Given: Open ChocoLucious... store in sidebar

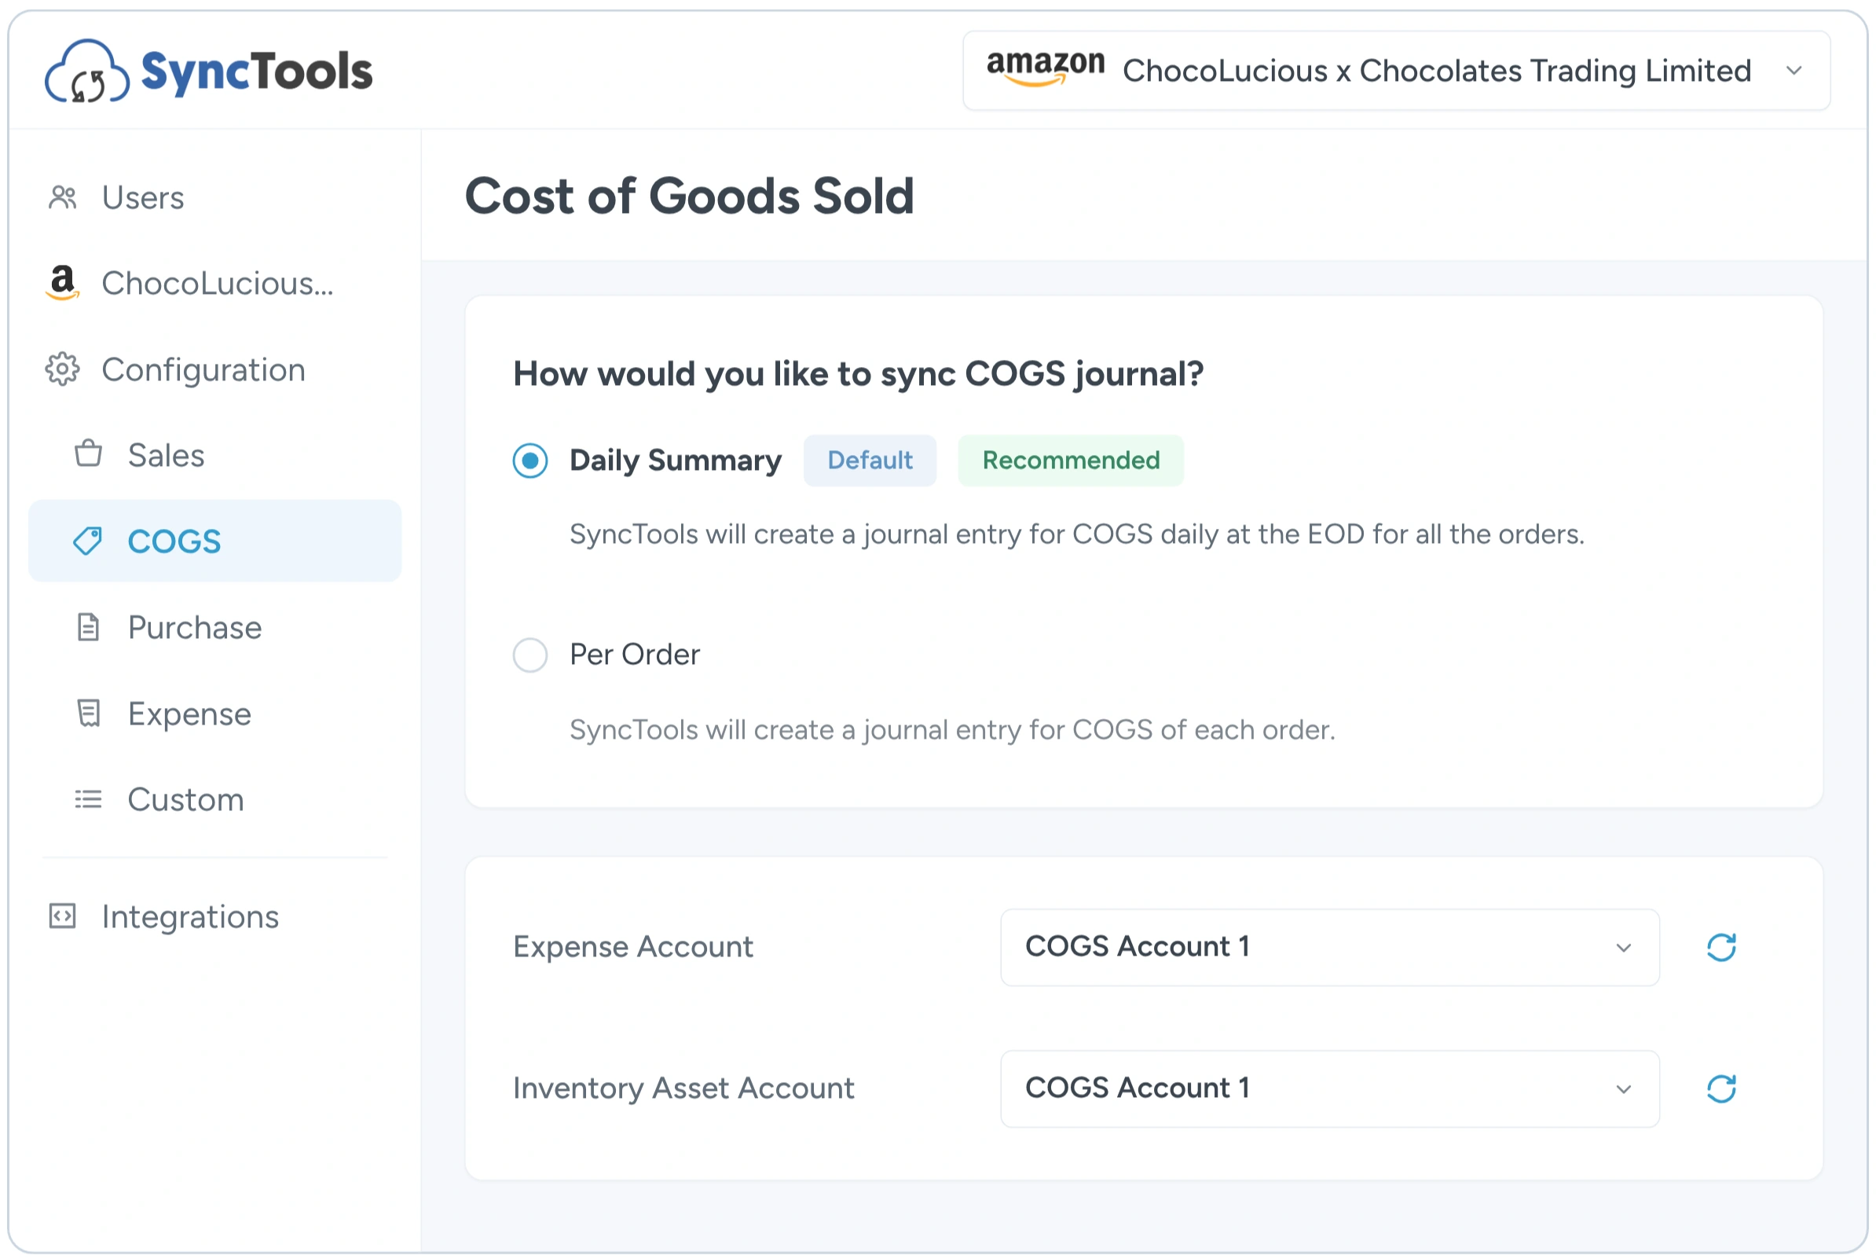Looking at the screenshot, I should coord(215,284).
